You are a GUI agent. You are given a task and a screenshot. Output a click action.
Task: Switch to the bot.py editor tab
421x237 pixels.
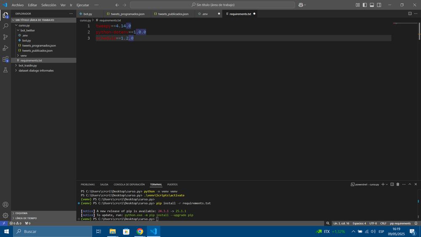(x=88, y=14)
